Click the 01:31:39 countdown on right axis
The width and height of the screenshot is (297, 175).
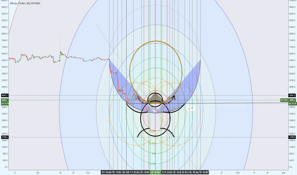tap(292, 104)
